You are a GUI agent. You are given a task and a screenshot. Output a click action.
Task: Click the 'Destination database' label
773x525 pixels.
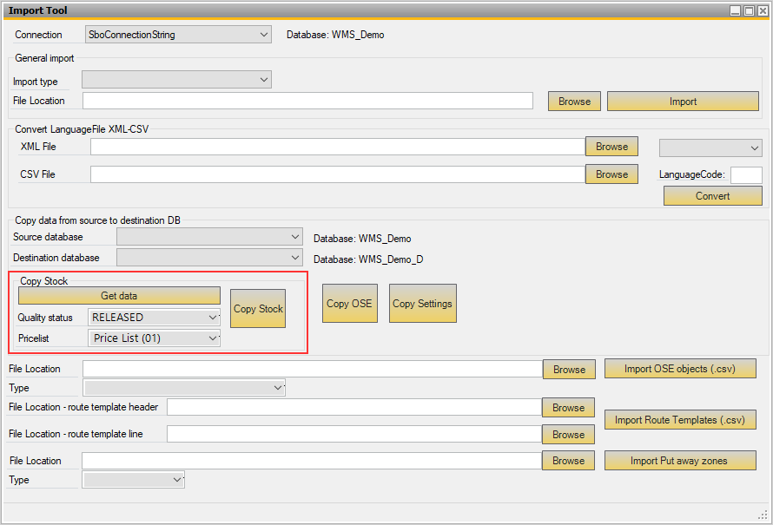tap(56, 258)
